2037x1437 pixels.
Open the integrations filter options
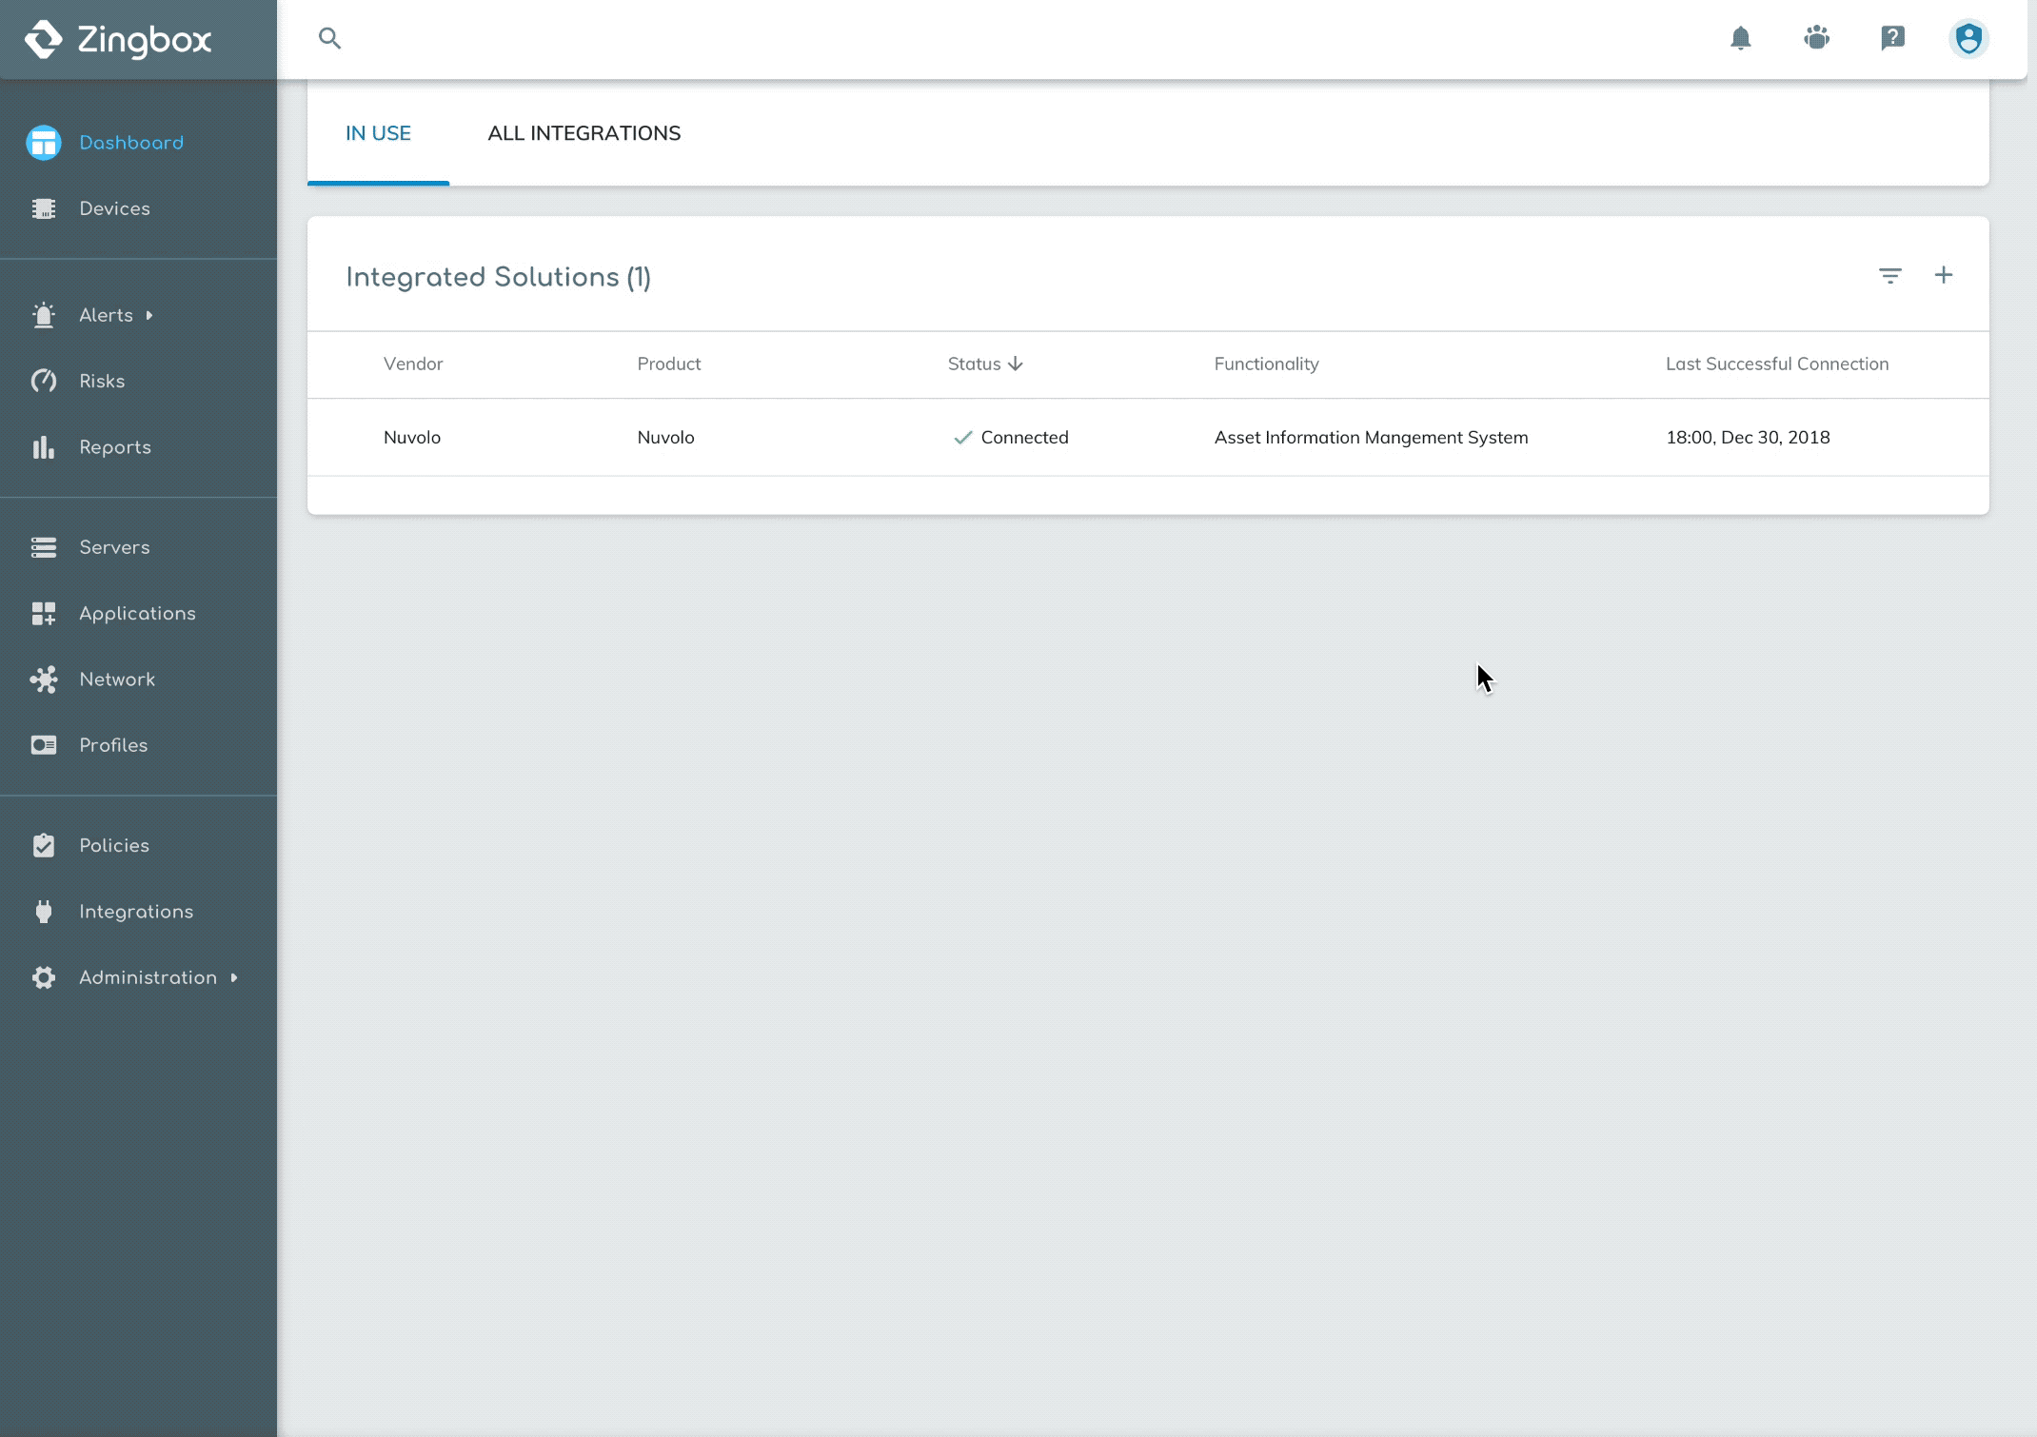click(x=1891, y=275)
